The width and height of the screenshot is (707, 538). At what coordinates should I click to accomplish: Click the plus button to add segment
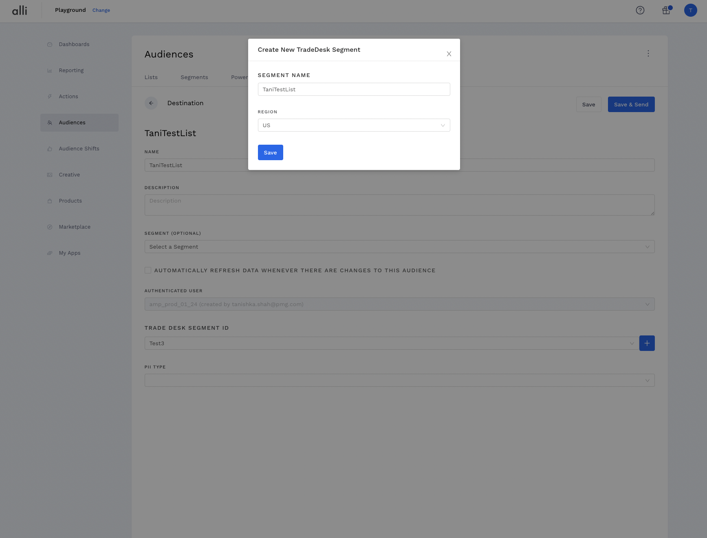pos(647,343)
